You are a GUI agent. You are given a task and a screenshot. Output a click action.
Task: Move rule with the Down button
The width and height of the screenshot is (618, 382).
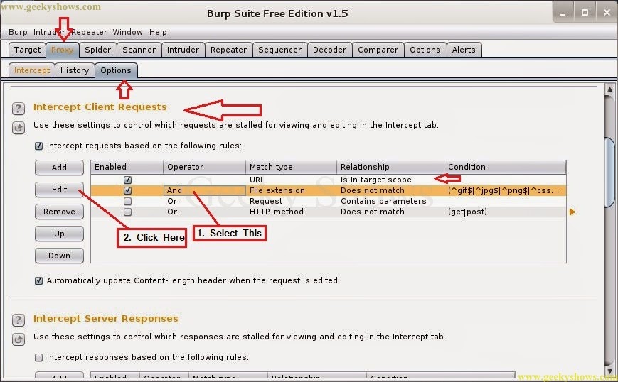point(59,256)
